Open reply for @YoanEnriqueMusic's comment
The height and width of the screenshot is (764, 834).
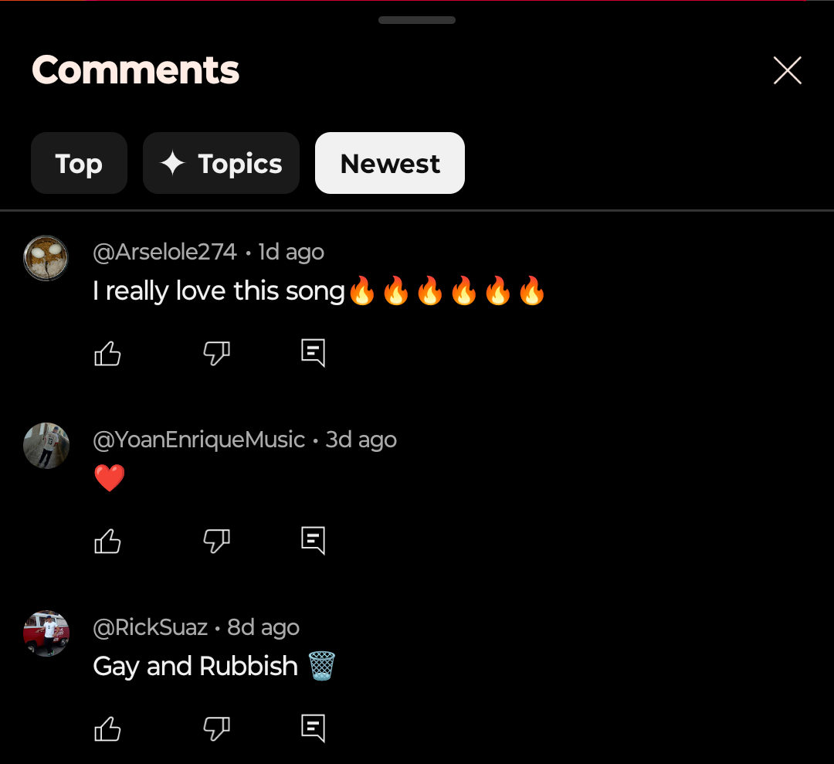click(313, 541)
